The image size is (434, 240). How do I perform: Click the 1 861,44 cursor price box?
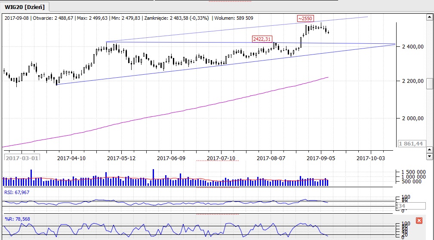point(411,143)
